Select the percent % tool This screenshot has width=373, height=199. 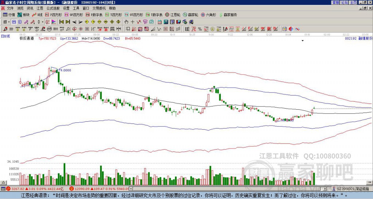[x=200, y=29]
